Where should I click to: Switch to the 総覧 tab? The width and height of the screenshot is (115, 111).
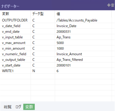tap(8, 107)
